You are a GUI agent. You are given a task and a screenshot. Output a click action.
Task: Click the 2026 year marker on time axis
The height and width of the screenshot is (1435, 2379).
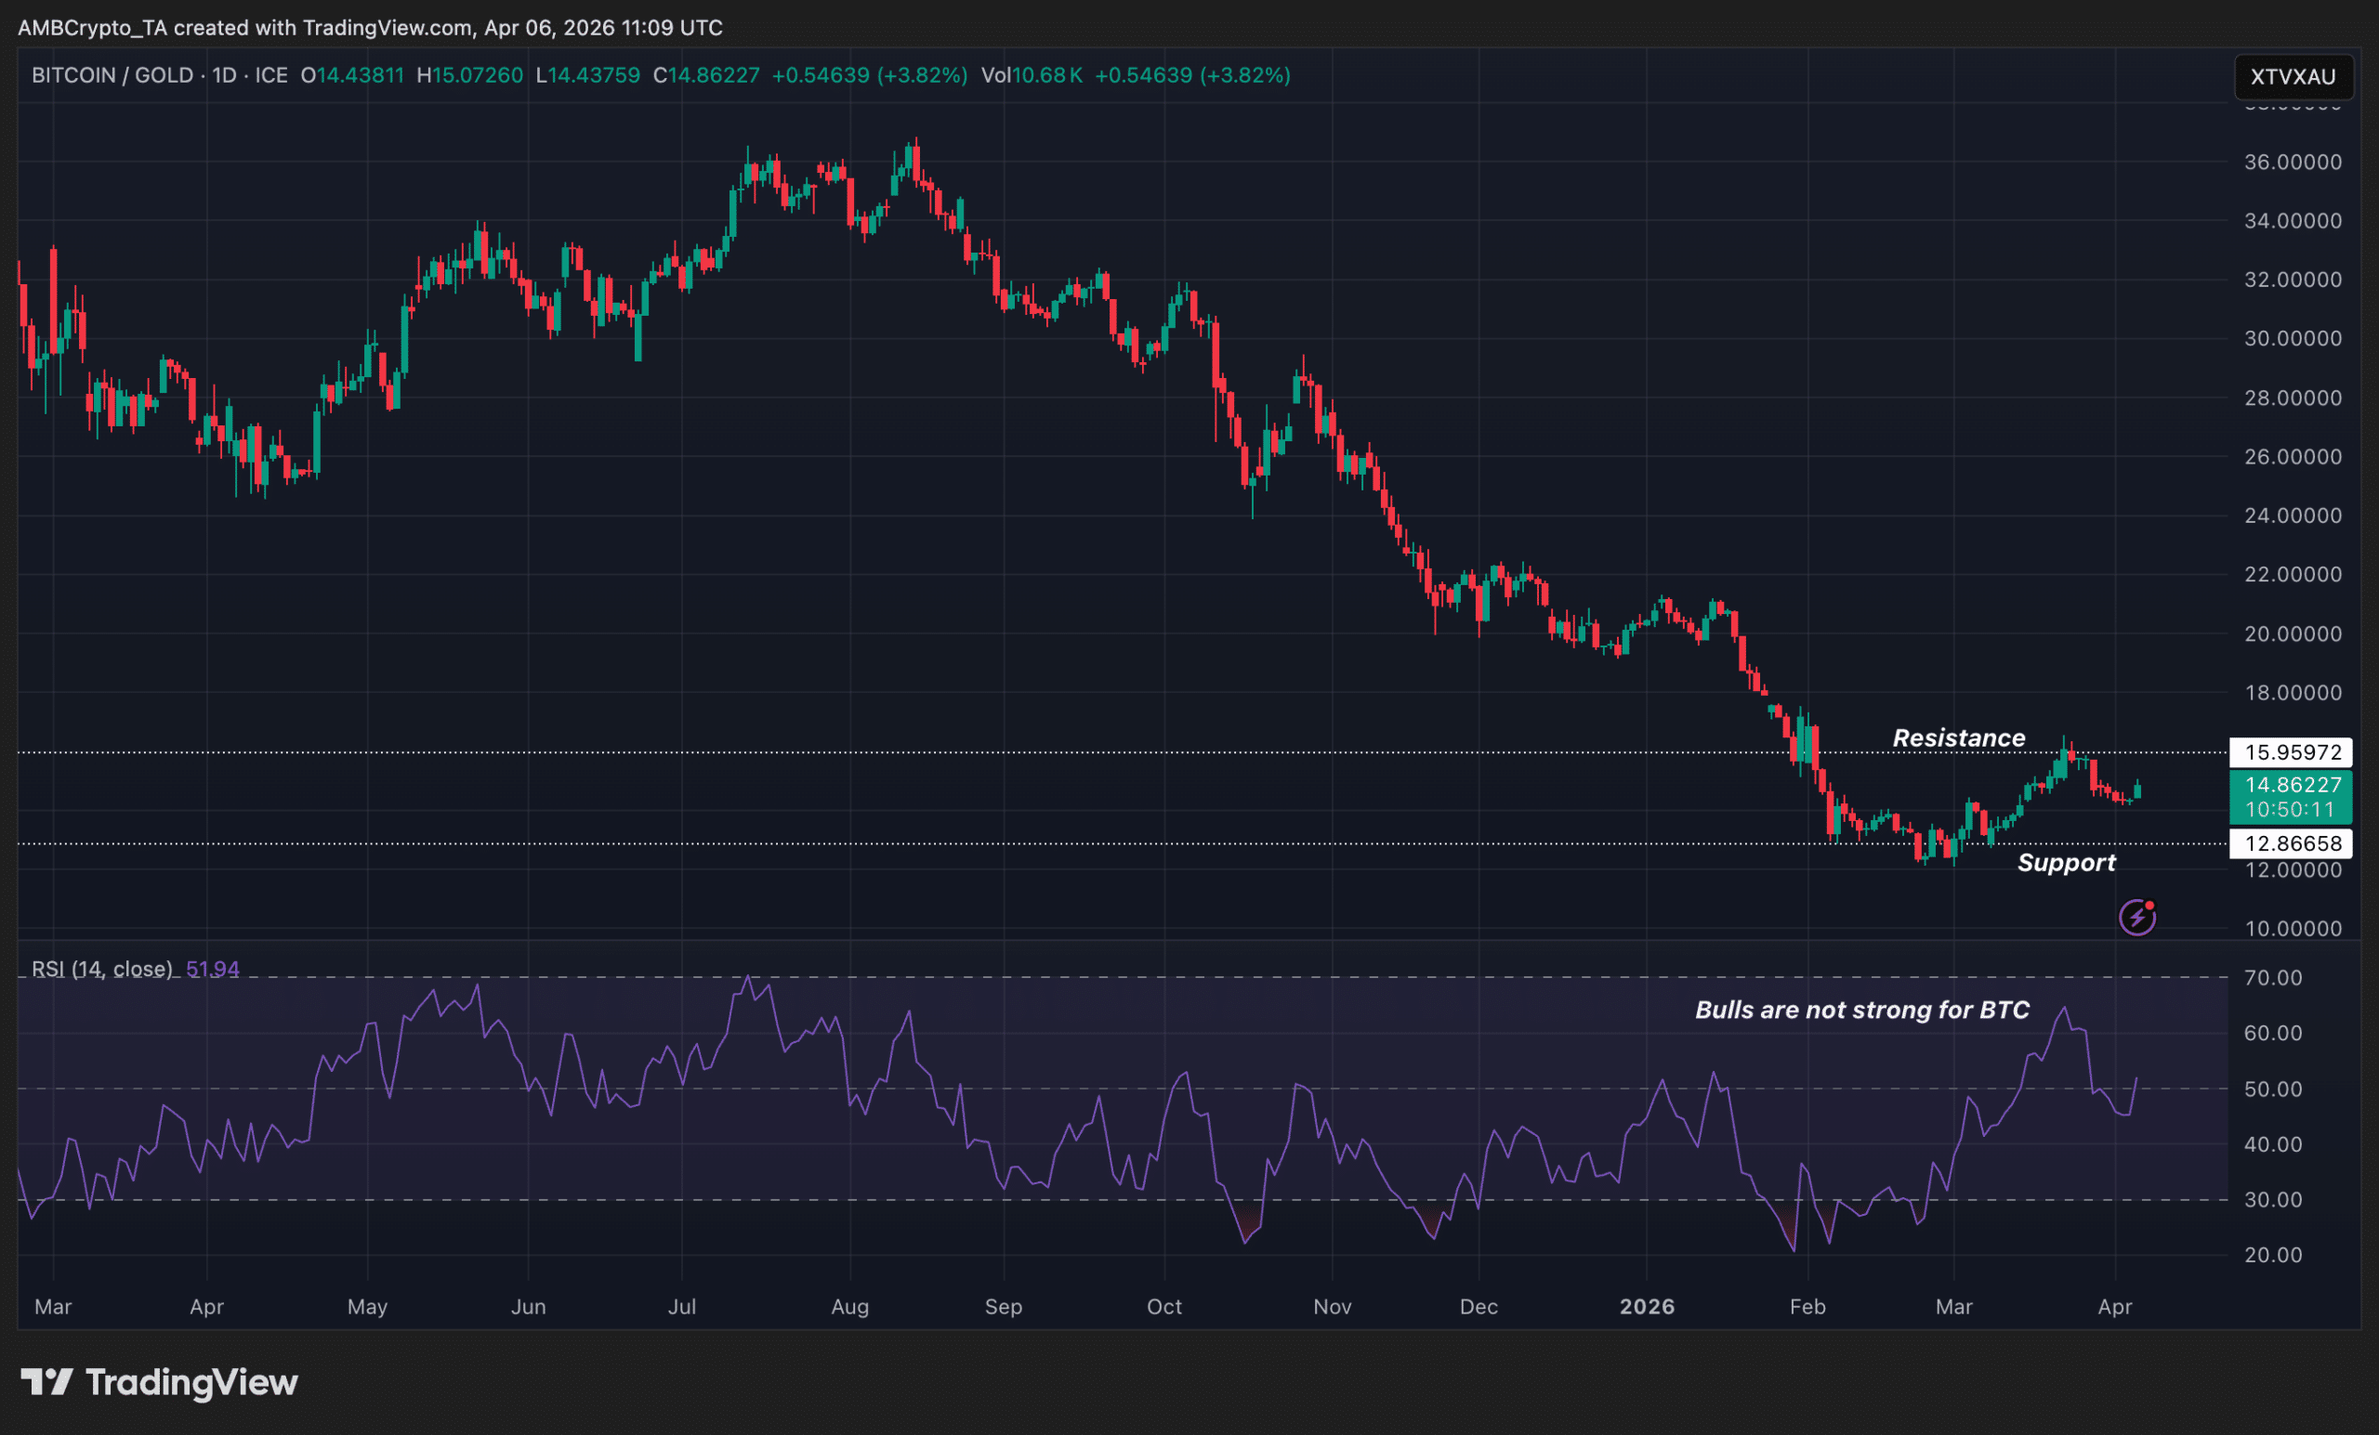click(1646, 1307)
